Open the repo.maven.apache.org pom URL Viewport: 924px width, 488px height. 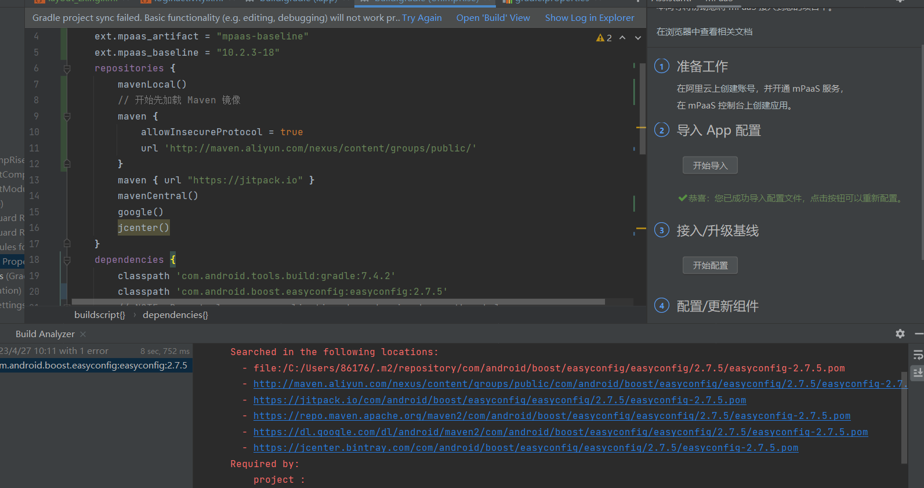tap(552, 416)
